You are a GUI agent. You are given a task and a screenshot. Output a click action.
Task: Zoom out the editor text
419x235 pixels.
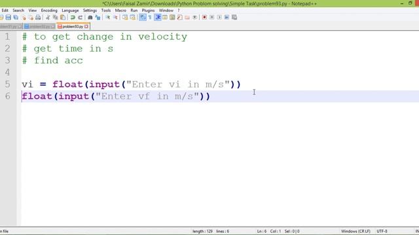[115, 18]
